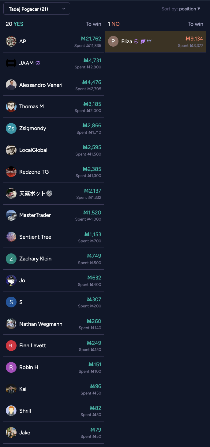Click the shield badge next to Eliza
210x447 pixels.
136,41
